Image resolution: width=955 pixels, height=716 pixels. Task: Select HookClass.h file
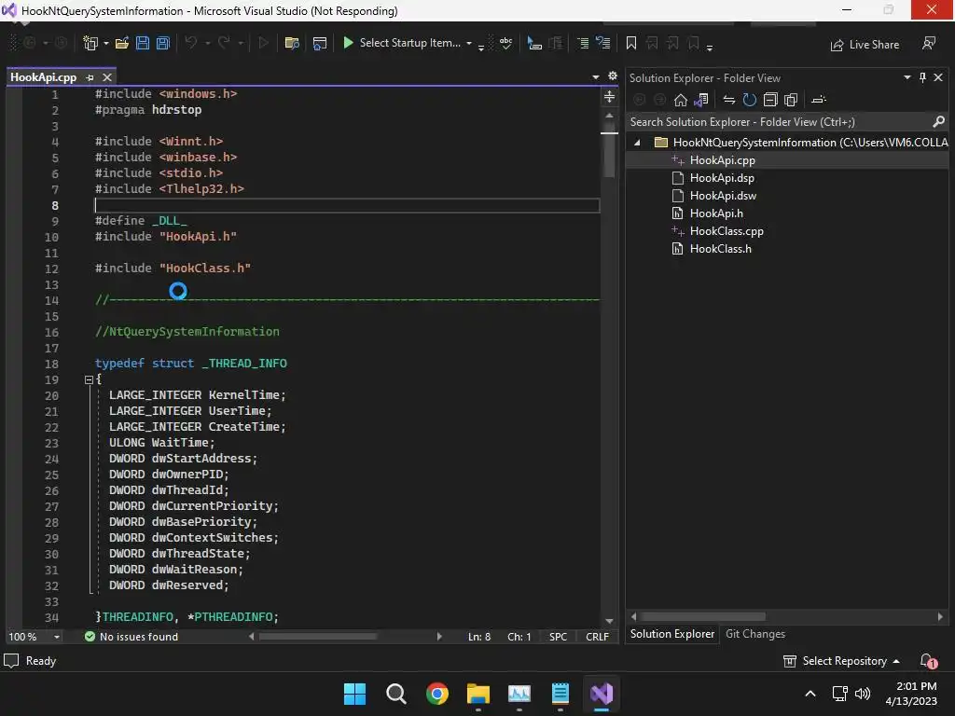pyautogui.click(x=721, y=248)
